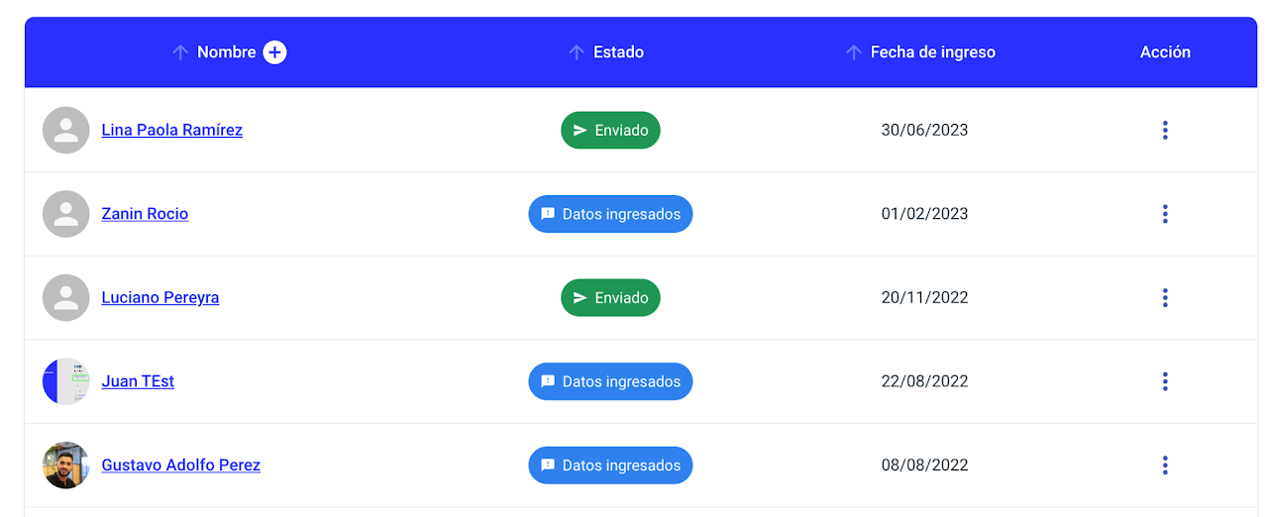Click Datos ingresados badge for Zanin Rocio
This screenshot has height=517, width=1268.
point(610,214)
